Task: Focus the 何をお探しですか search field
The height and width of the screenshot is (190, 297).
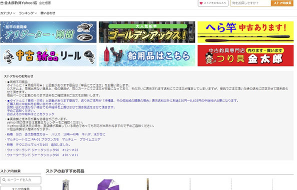Action: pos(250,3)
